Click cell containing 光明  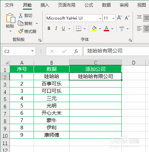coord(52,106)
